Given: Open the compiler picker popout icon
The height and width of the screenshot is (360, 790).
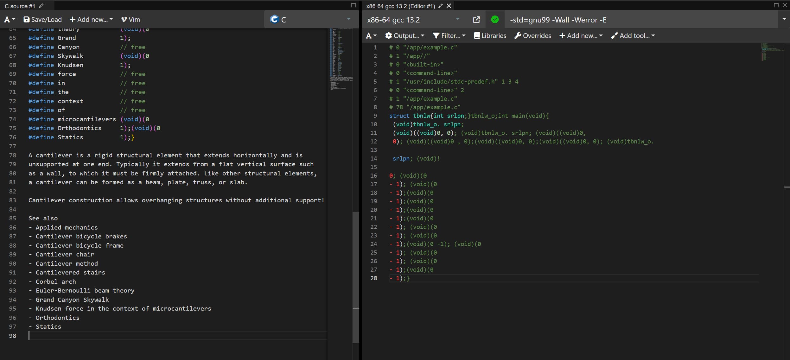Looking at the screenshot, I should [x=476, y=20].
